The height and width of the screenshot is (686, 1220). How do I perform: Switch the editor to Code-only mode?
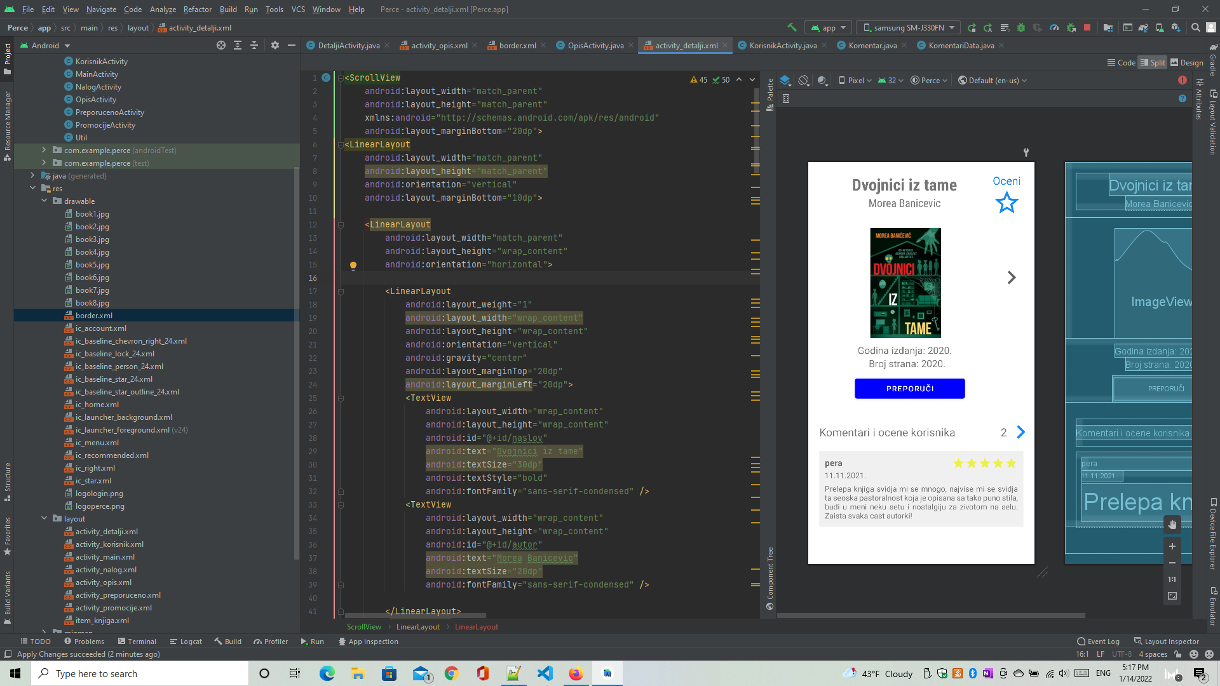coord(1121,62)
